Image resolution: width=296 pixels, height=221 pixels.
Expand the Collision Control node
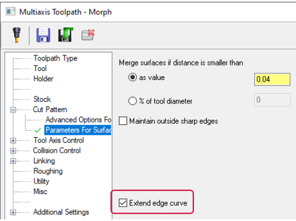click(x=13, y=151)
